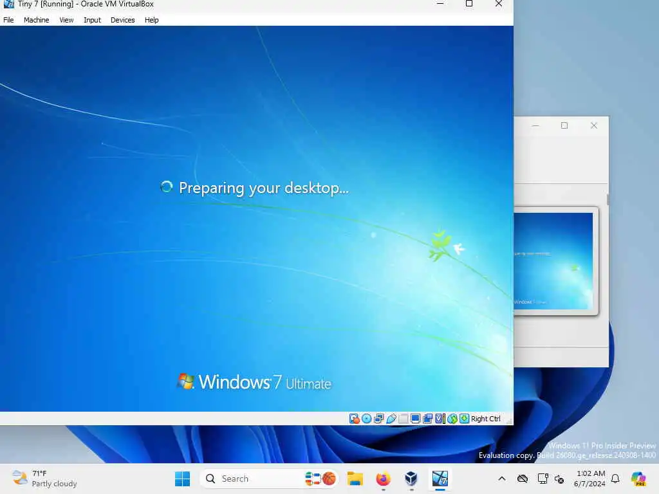Click the muted volume tray icon

point(559,479)
